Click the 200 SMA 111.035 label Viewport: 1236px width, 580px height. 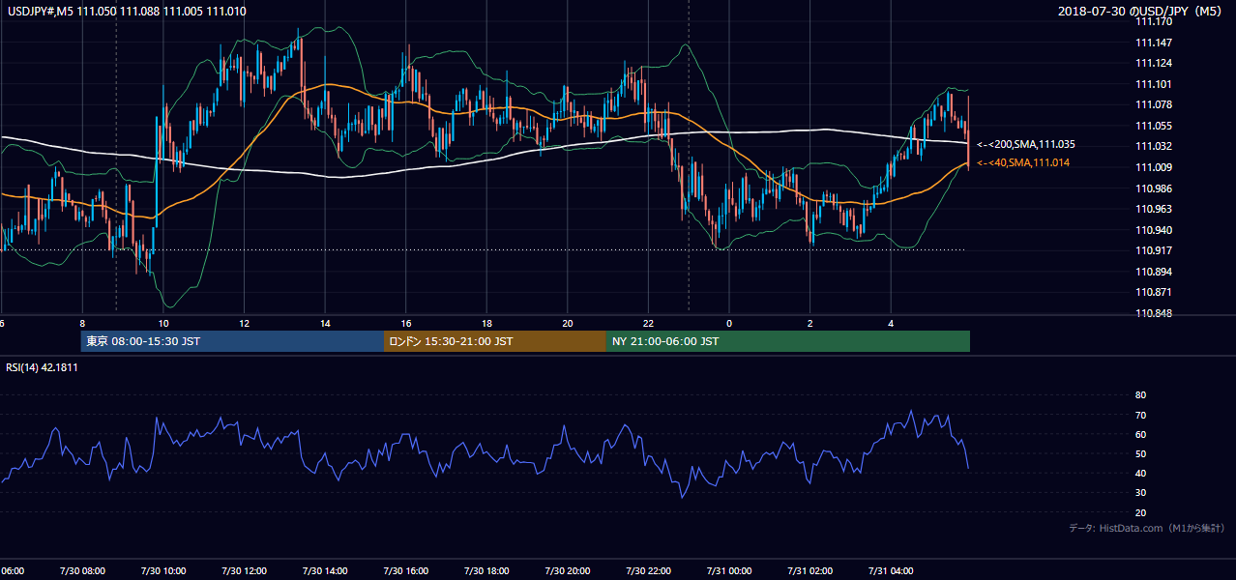(x=1026, y=144)
